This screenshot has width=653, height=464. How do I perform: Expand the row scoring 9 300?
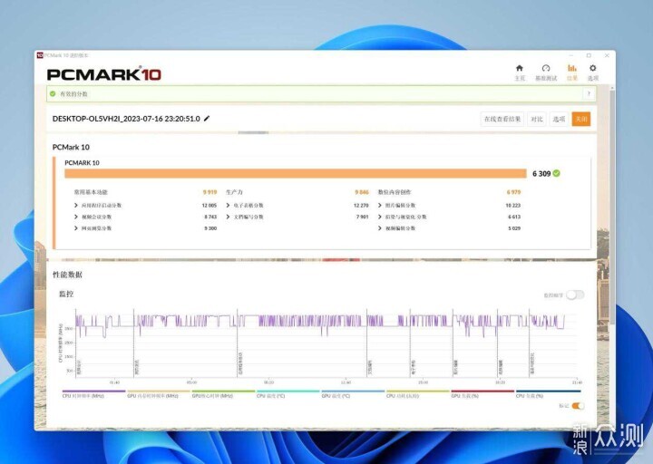pos(76,228)
